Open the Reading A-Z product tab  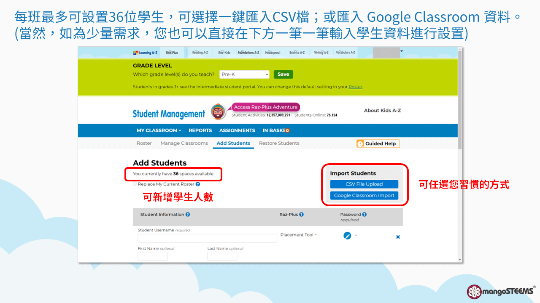coord(200,53)
